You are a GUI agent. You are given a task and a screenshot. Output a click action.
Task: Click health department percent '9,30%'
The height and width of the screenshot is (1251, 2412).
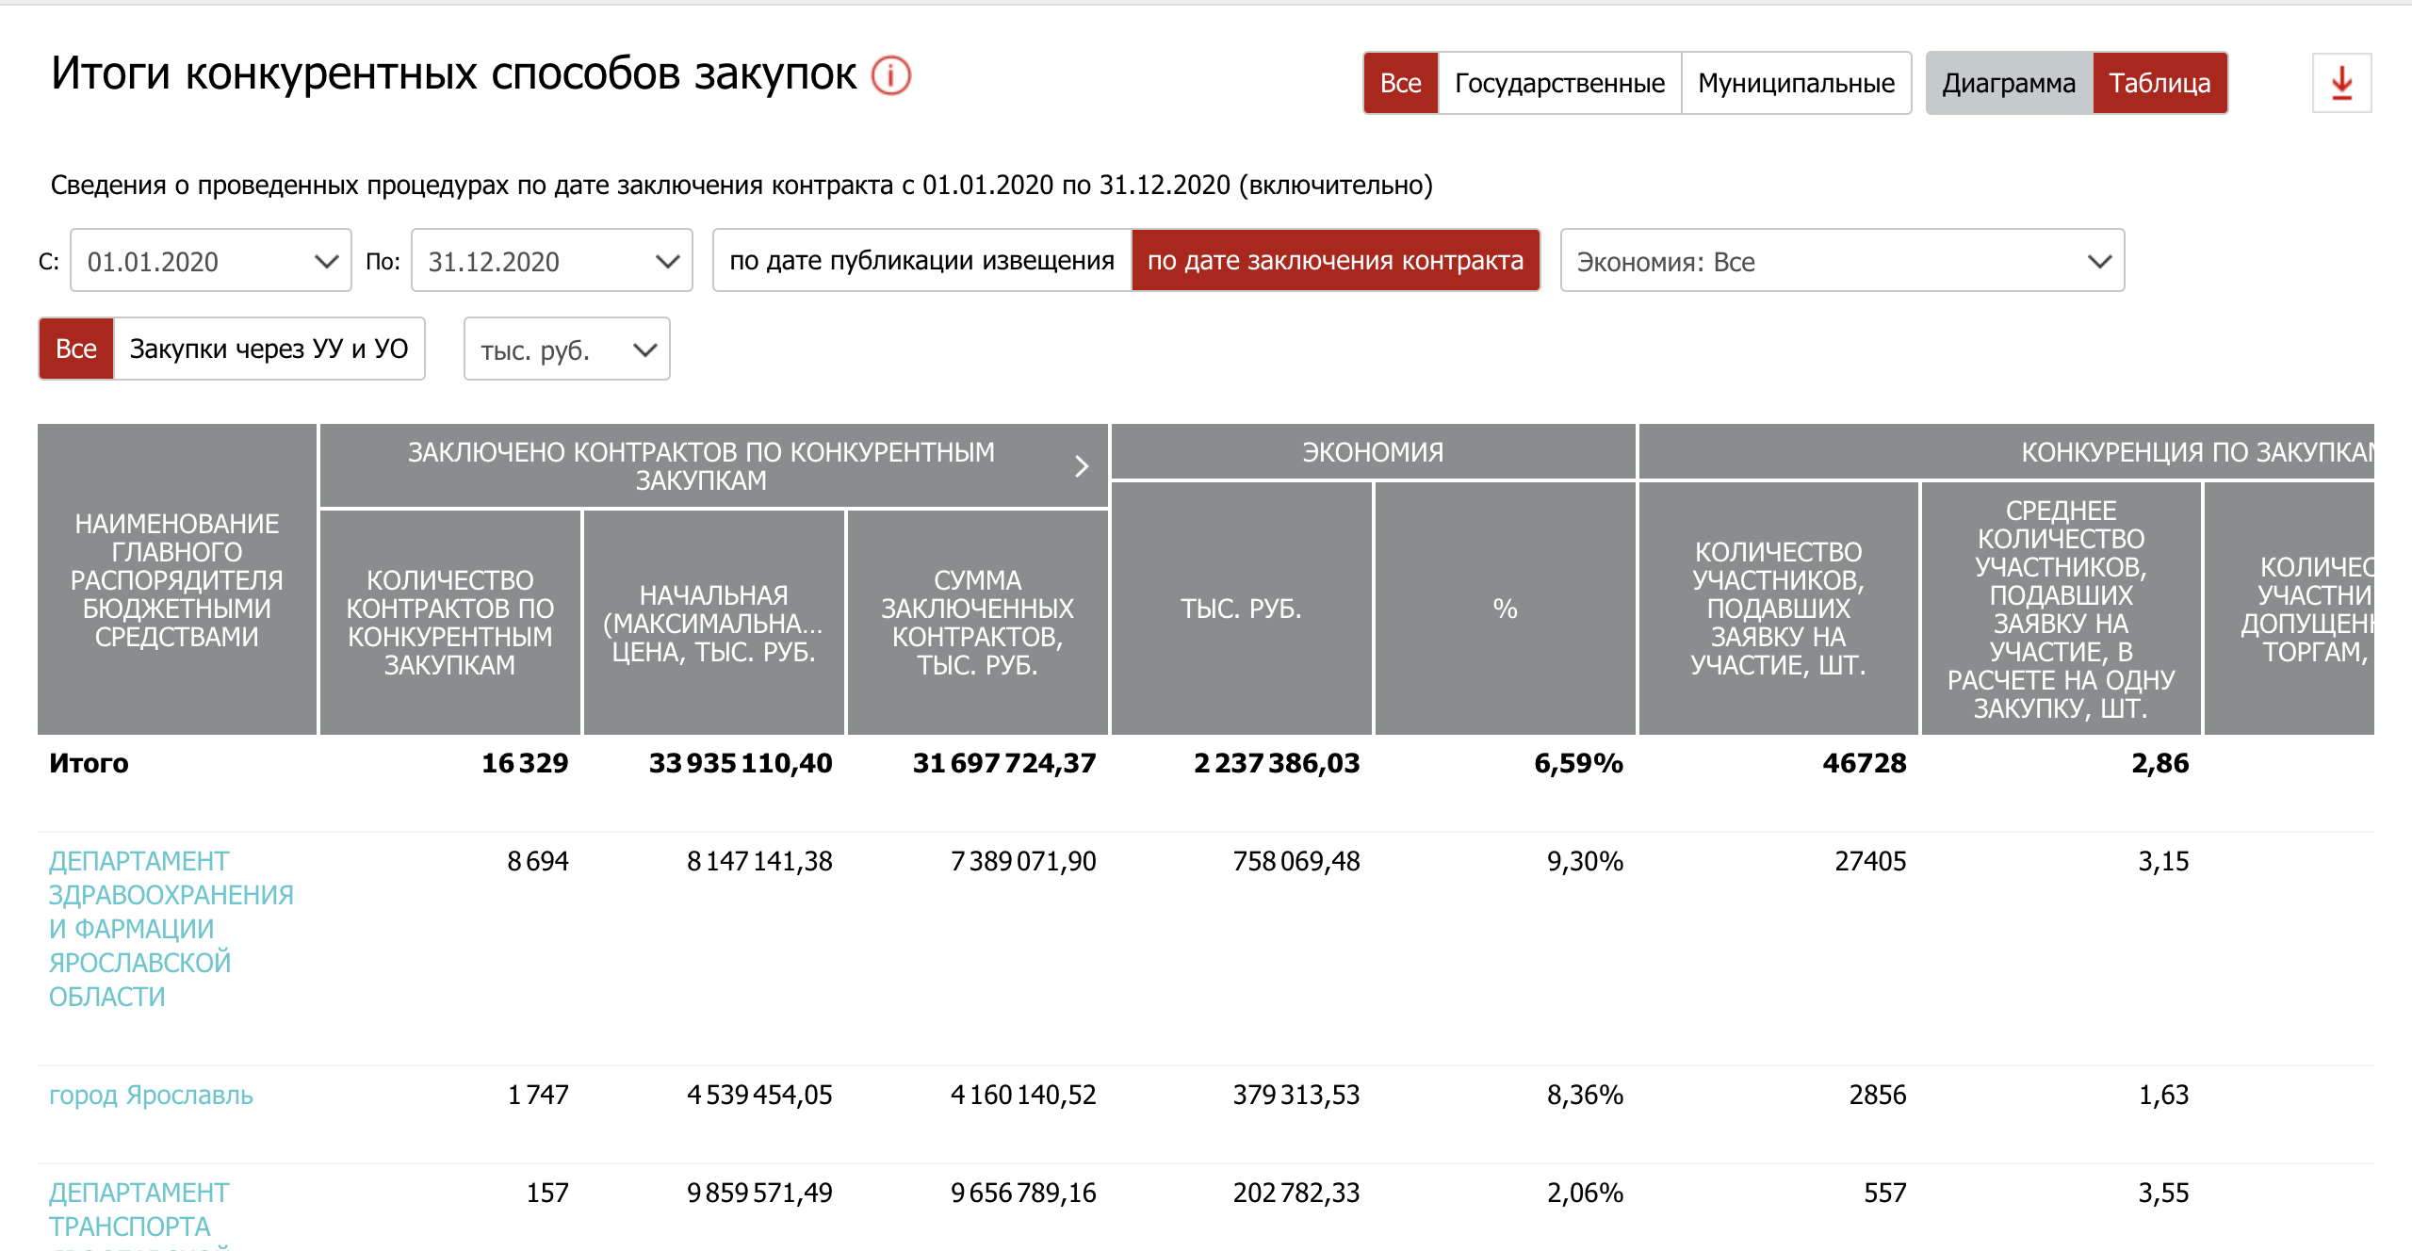click(1585, 861)
